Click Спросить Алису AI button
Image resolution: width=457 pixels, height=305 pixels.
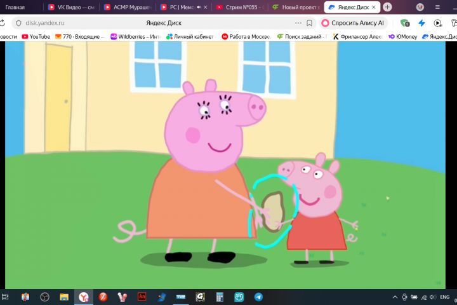354,23
